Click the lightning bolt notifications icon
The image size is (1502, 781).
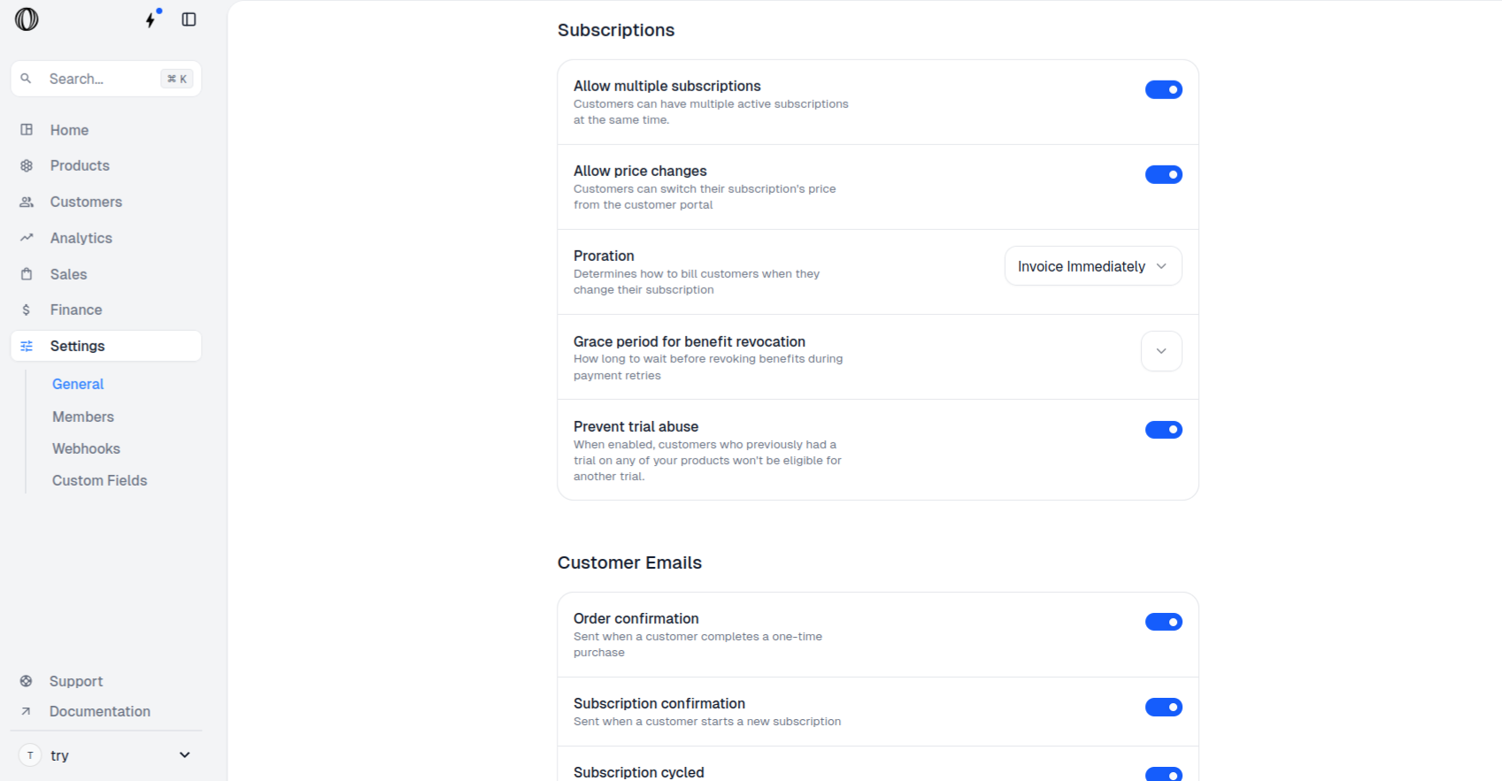[x=150, y=19]
